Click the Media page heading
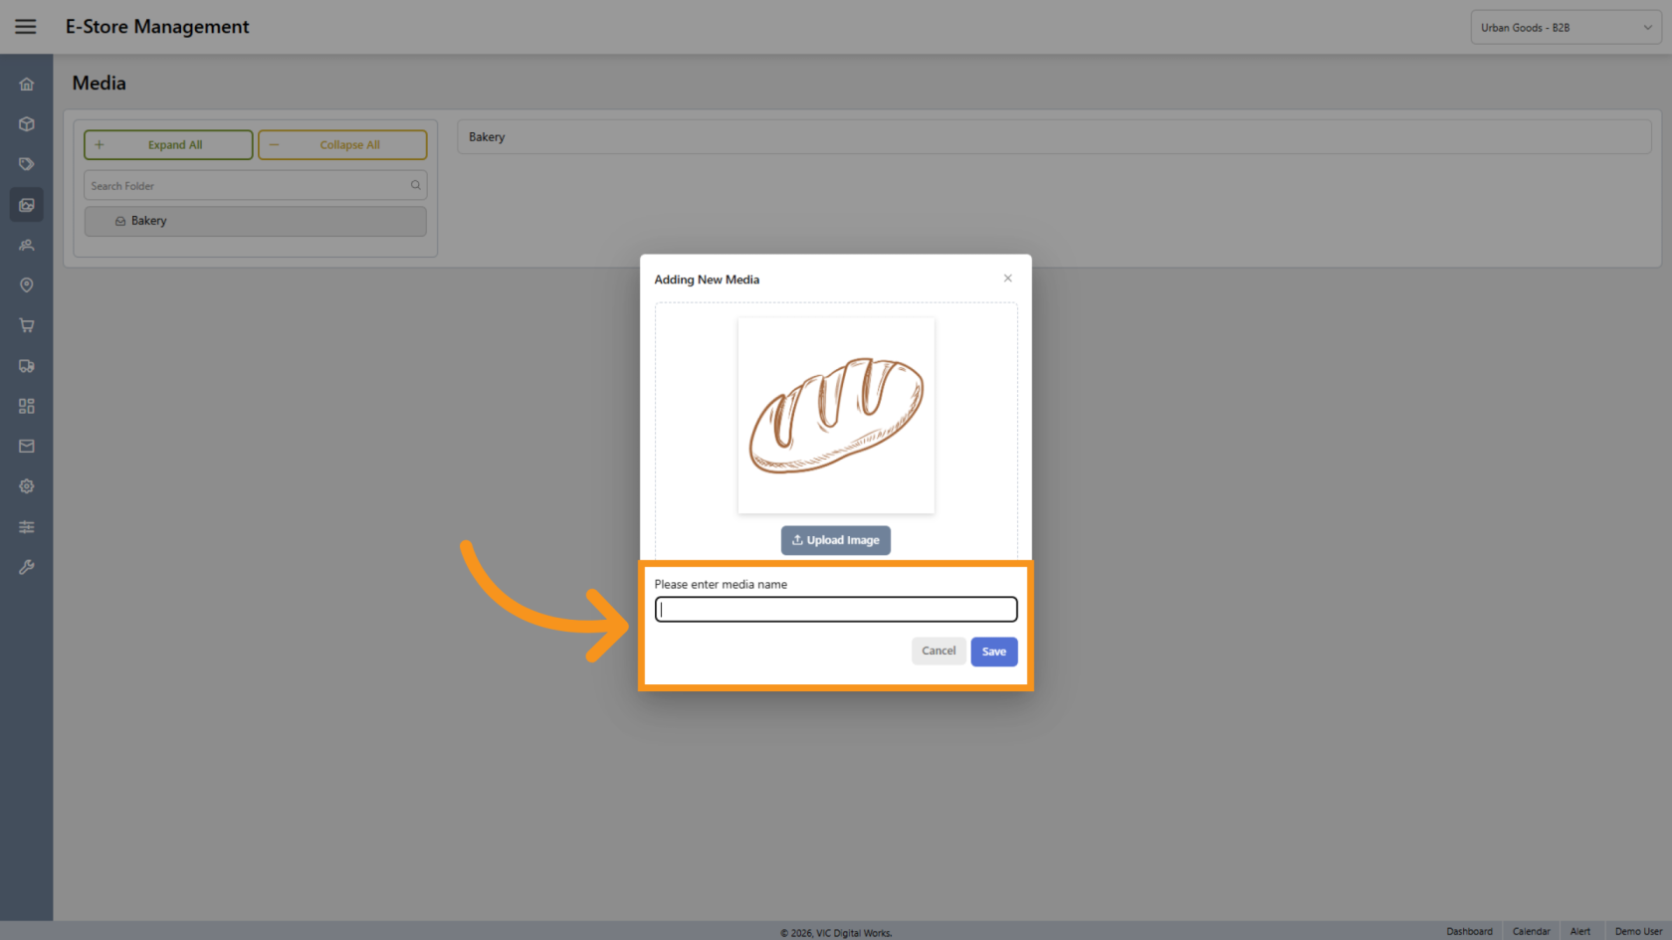Viewport: 1672px width, 940px height. click(100, 84)
